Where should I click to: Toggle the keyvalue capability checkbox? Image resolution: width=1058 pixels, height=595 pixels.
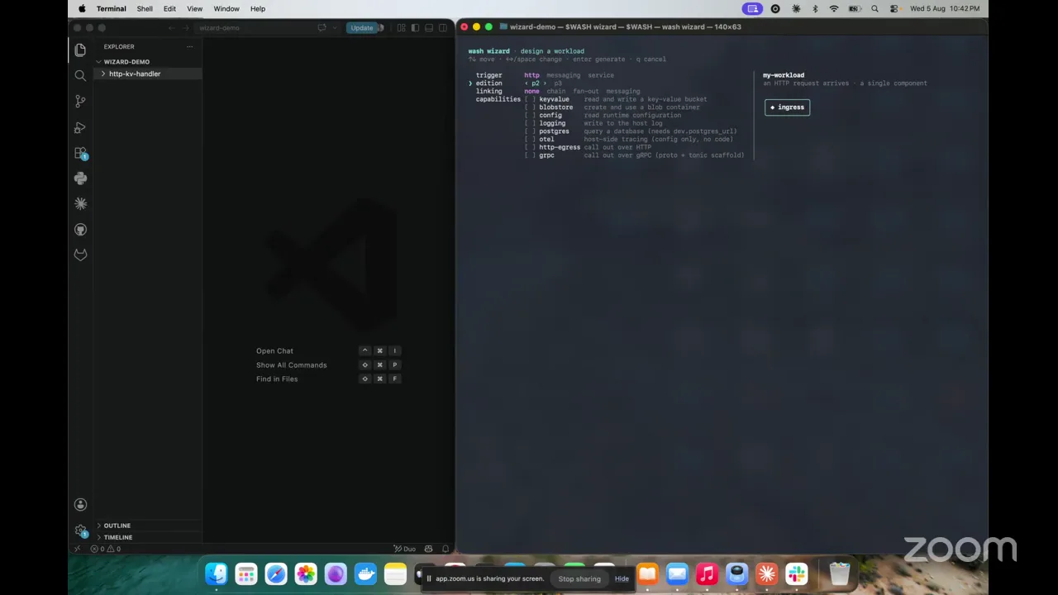point(530,99)
